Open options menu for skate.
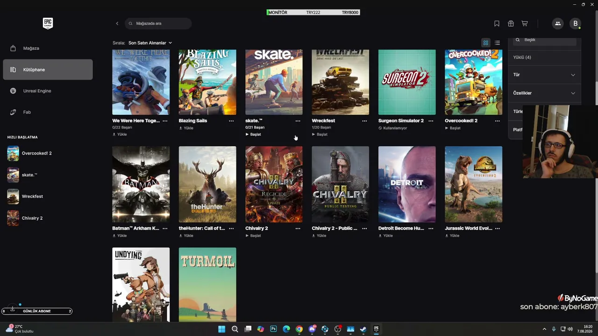The height and width of the screenshot is (336, 598). (x=298, y=121)
